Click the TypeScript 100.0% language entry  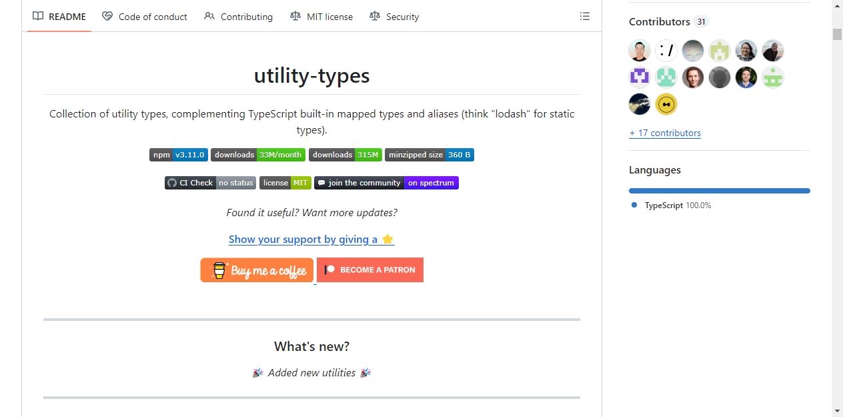tap(672, 205)
